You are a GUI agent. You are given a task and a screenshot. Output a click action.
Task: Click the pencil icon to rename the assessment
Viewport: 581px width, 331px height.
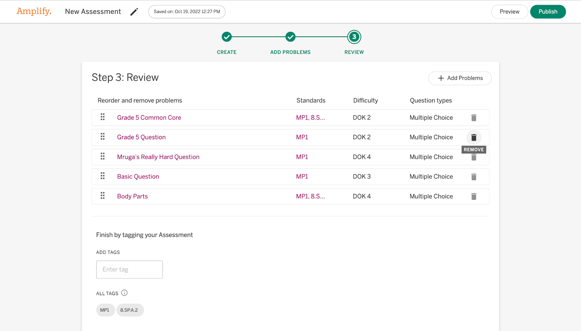pyautogui.click(x=134, y=12)
